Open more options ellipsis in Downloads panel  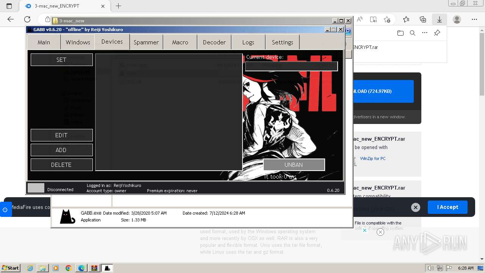click(425, 33)
